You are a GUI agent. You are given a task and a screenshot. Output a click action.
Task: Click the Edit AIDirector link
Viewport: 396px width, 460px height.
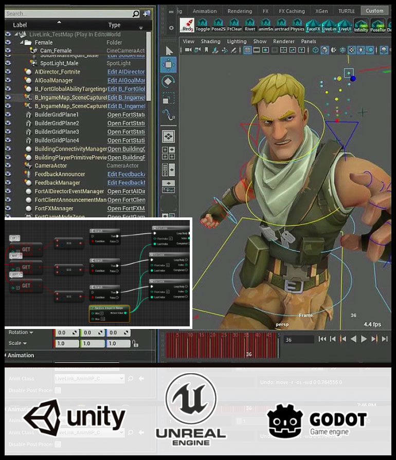pyautogui.click(x=126, y=71)
